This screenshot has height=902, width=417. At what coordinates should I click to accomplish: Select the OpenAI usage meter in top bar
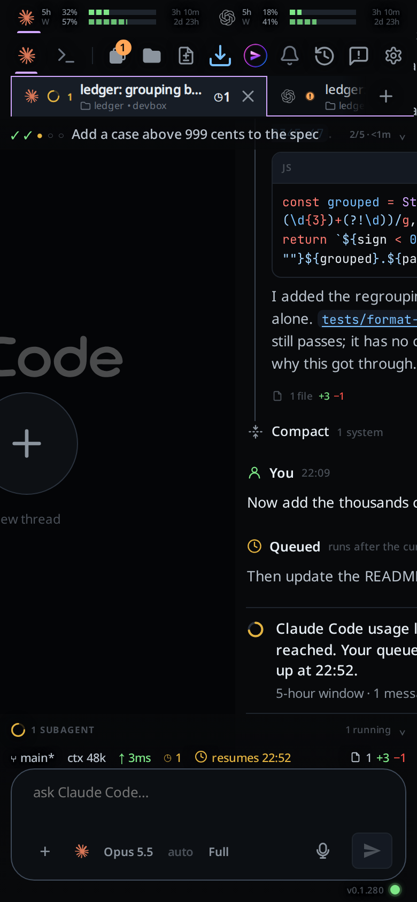(x=309, y=17)
